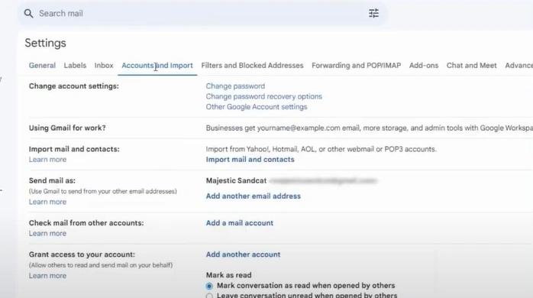
Task: Click the Settings page heading
Action: point(46,44)
